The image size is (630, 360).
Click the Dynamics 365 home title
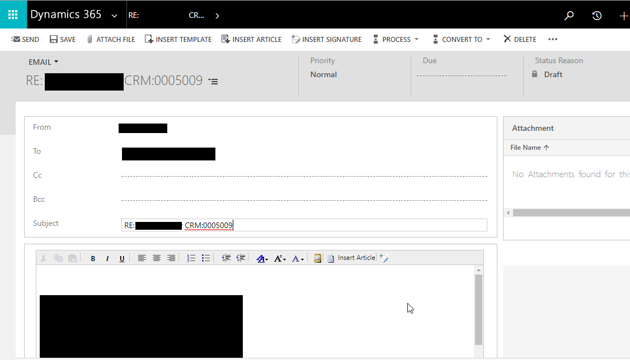click(x=66, y=15)
